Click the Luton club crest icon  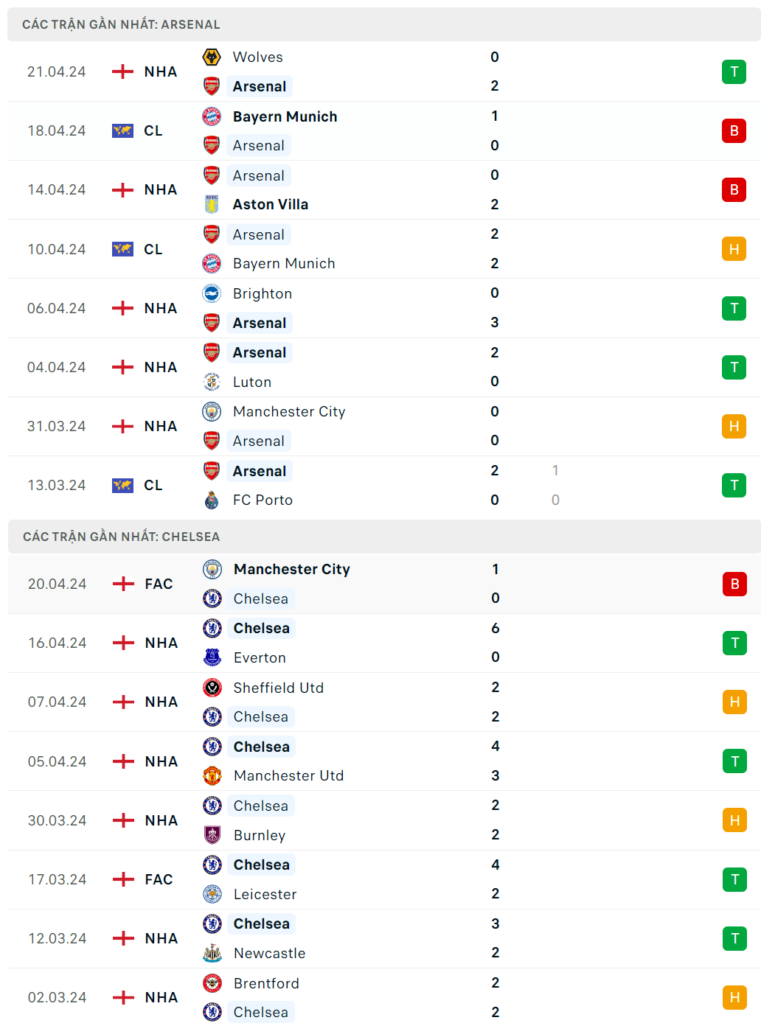[212, 382]
